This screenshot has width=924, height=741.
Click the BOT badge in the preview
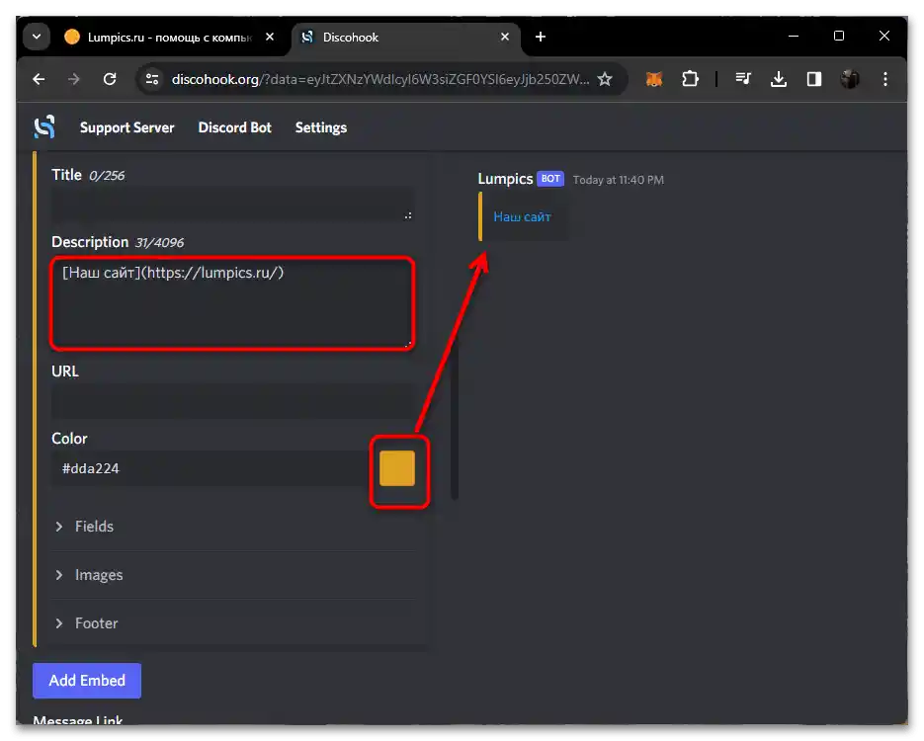pos(550,179)
